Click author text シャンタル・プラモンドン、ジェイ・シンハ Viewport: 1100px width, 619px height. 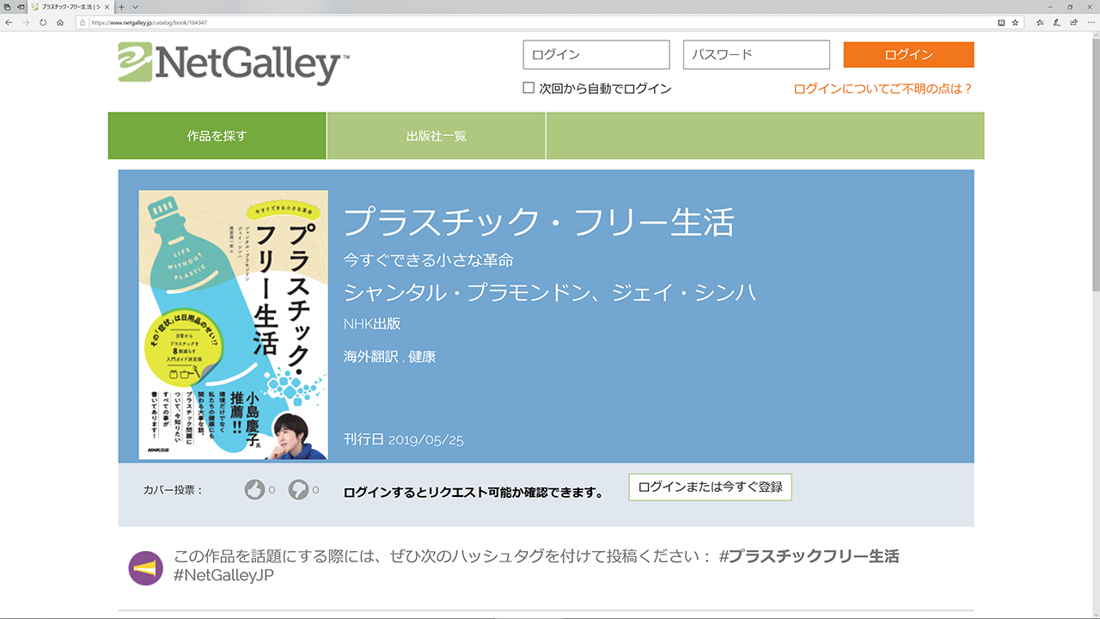(550, 292)
